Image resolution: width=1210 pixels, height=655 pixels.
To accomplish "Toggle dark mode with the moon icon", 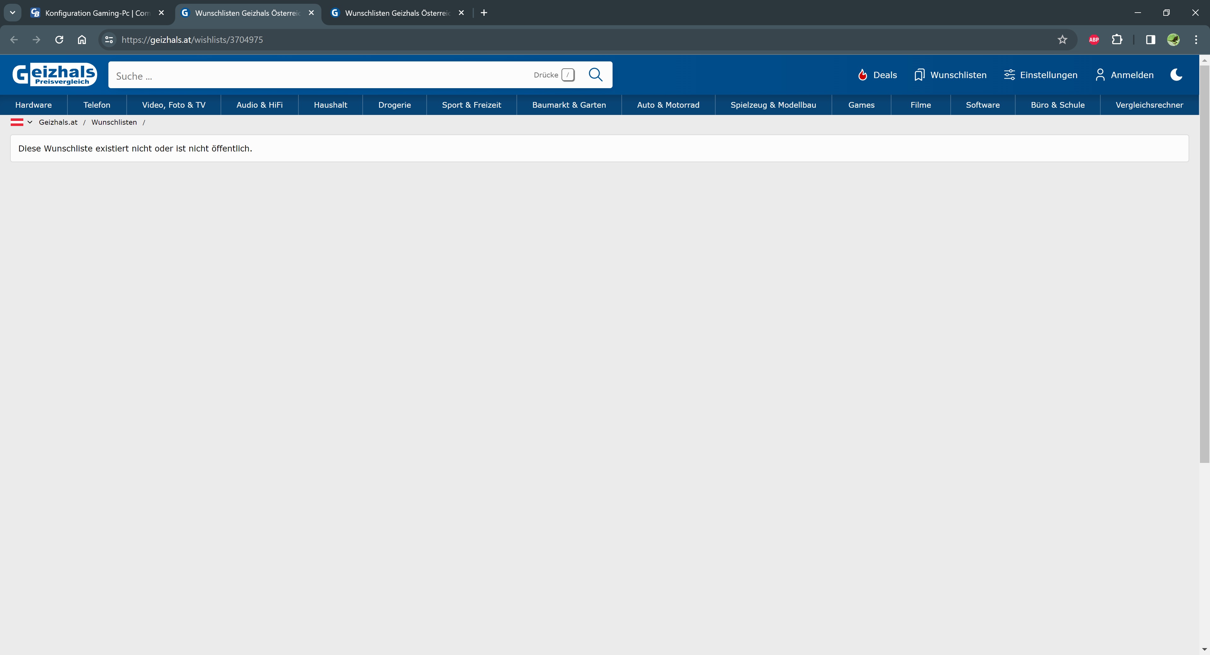I will click(x=1176, y=75).
